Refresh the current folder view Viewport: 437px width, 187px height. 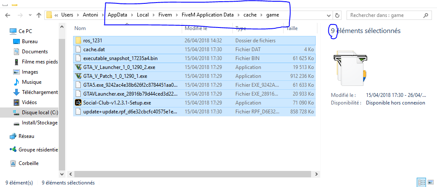point(337,15)
